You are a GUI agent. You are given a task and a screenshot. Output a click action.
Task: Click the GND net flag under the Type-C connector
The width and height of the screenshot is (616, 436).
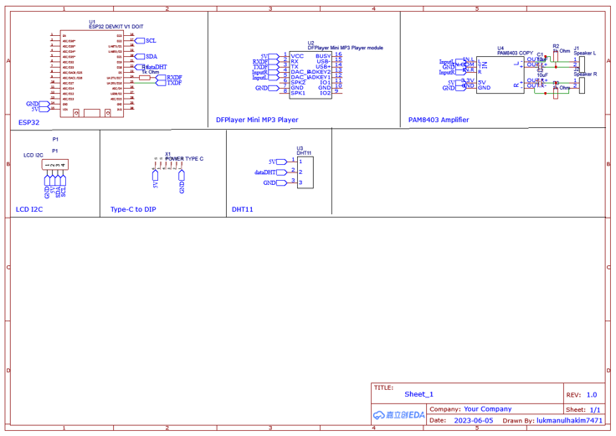pos(182,182)
